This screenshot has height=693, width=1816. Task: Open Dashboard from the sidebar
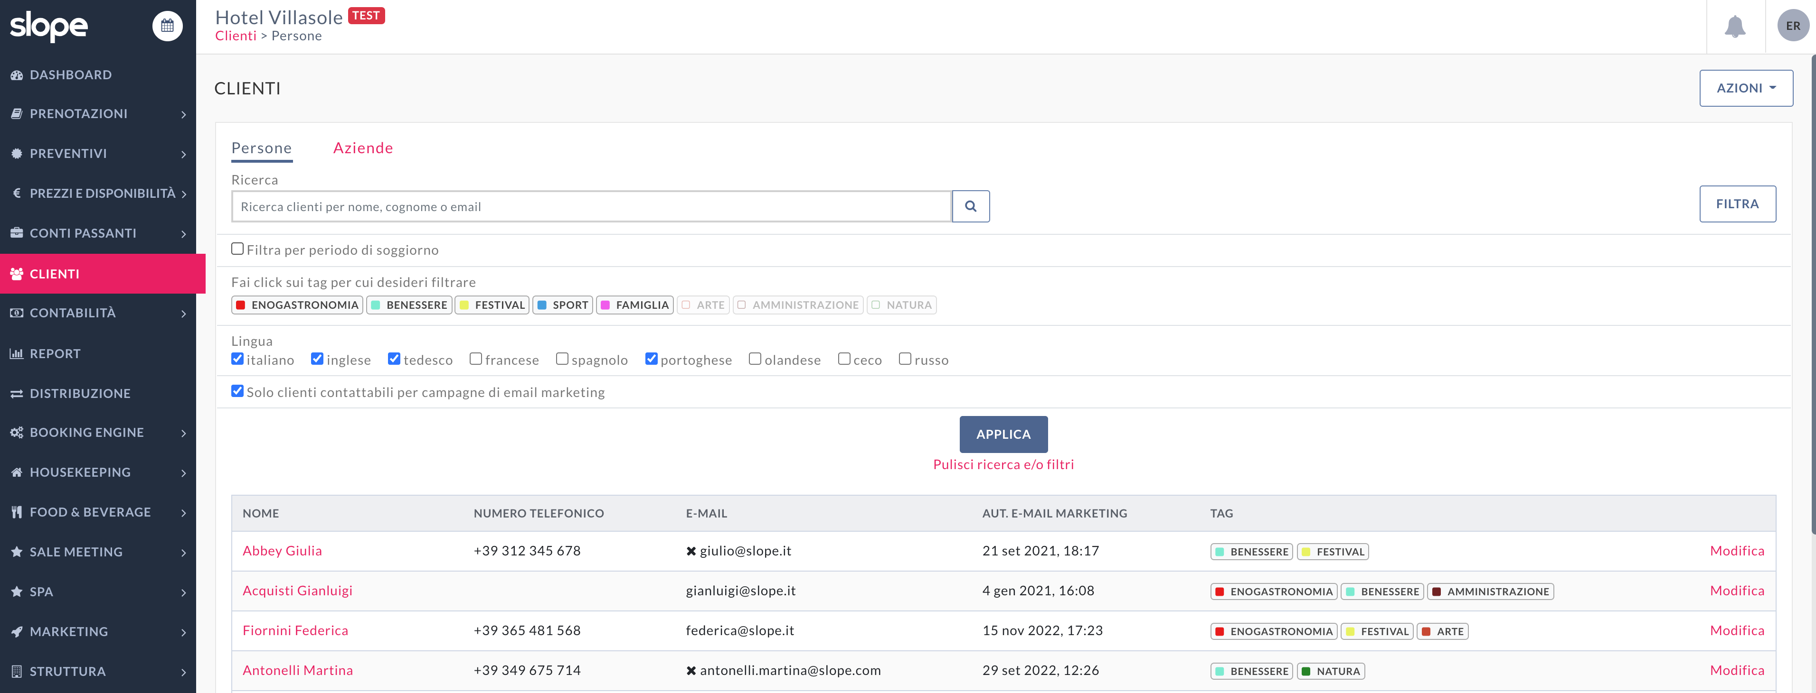70,74
